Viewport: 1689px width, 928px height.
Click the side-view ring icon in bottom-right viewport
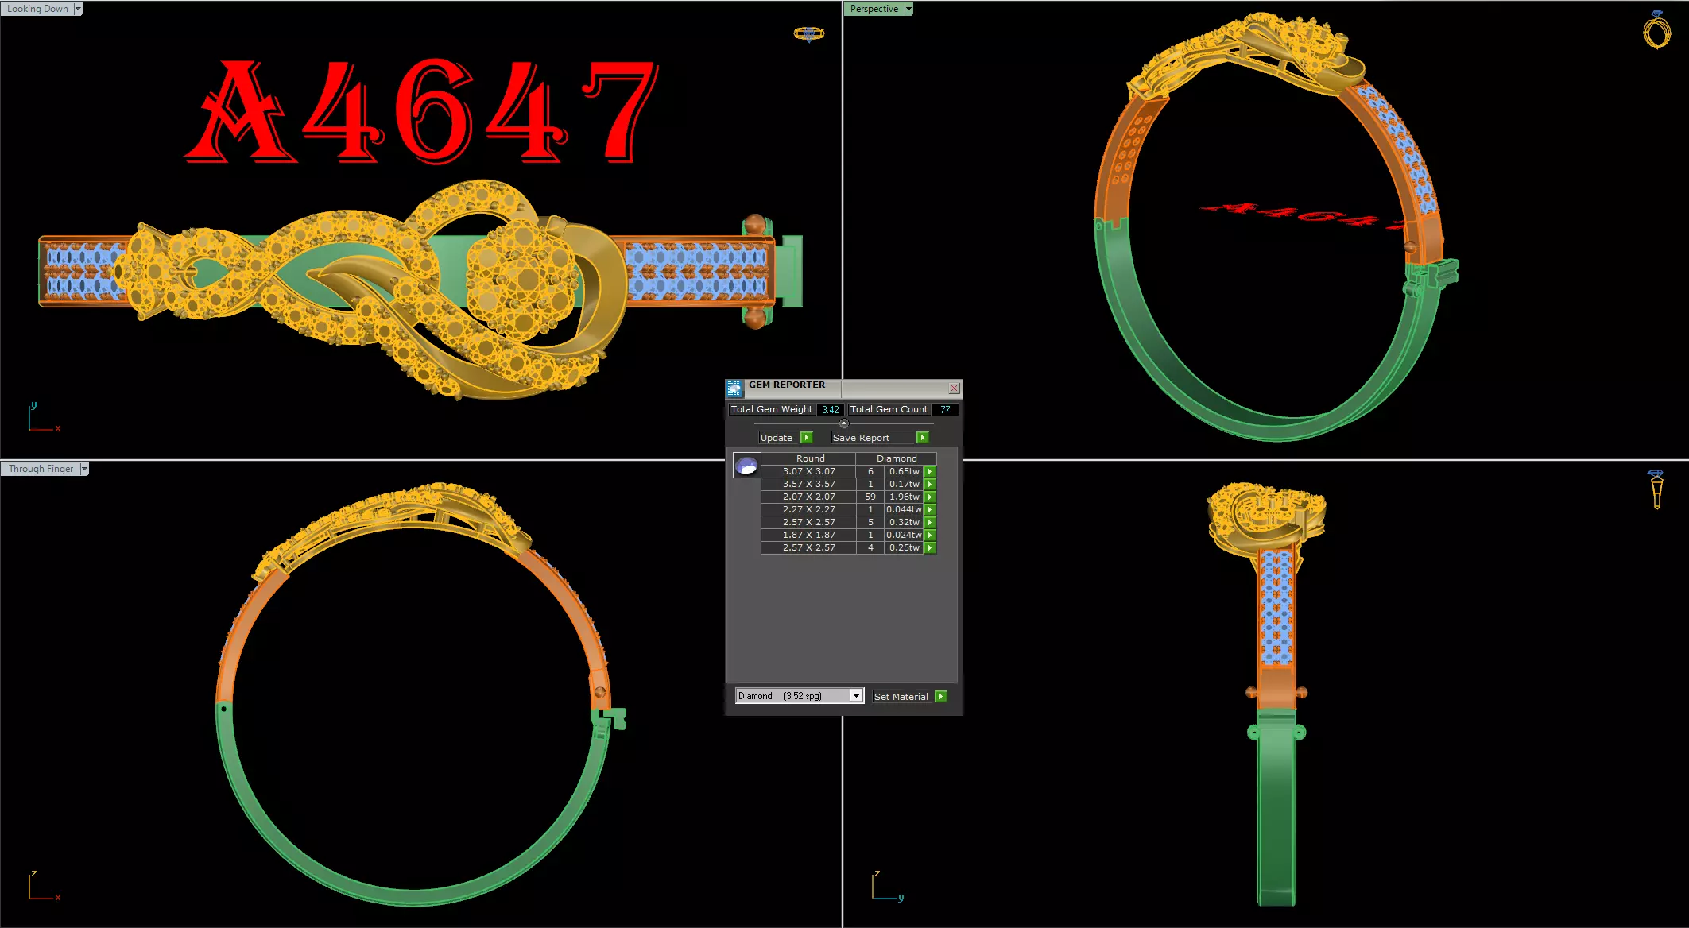click(1656, 489)
